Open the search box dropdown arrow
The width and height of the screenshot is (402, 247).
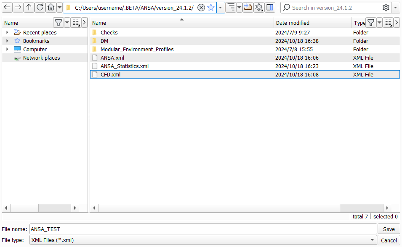tap(396, 8)
